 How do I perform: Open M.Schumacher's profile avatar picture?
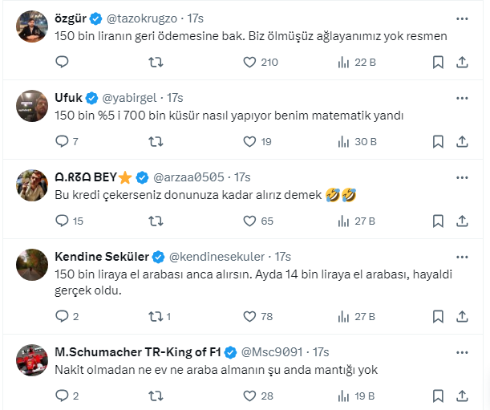[x=32, y=360]
